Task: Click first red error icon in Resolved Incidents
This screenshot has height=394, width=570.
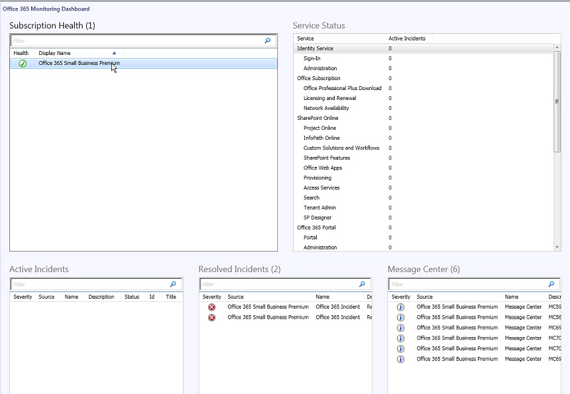Action: pyautogui.click(x=211, y=307)
